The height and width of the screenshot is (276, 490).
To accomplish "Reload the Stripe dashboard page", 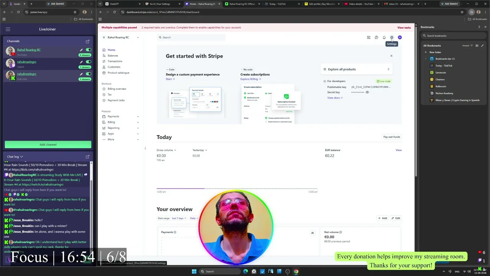I will [x=114, y=12].
